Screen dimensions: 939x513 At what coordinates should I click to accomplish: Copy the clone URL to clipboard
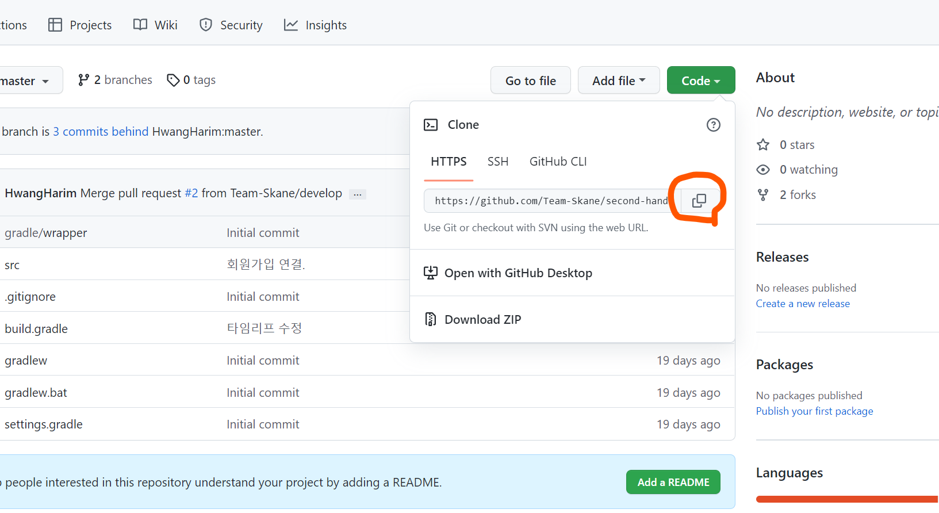pos(699,201)
